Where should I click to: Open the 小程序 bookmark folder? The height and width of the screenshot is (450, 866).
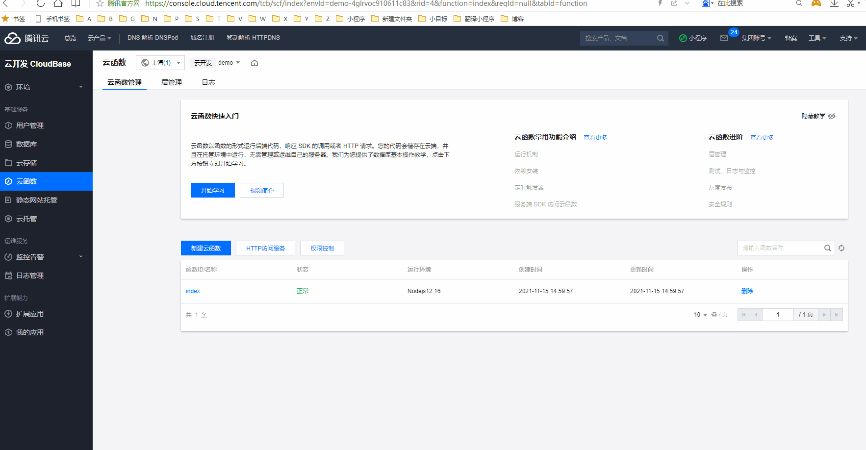click(351, 19)
